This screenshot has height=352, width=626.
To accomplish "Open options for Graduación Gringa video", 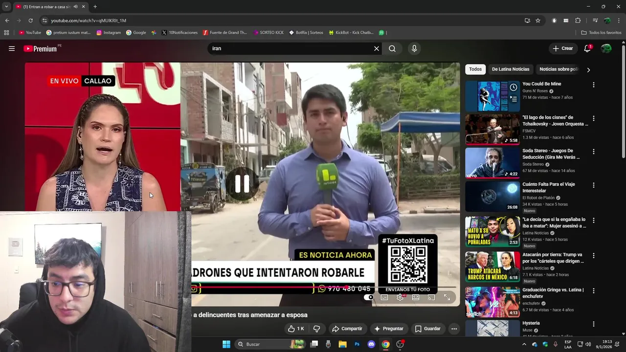I will pos(594,290).
